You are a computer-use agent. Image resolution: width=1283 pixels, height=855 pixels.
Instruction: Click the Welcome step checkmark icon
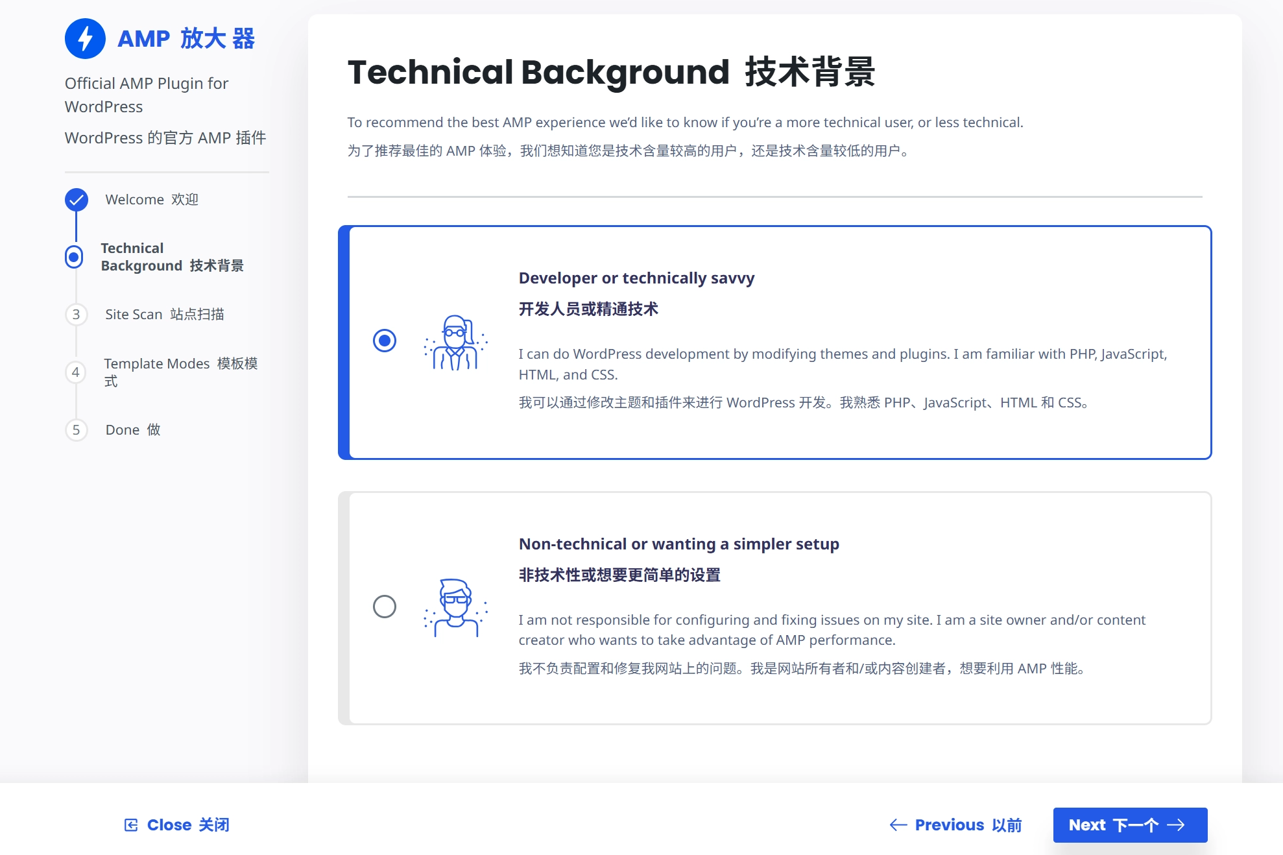click(77, 200)
